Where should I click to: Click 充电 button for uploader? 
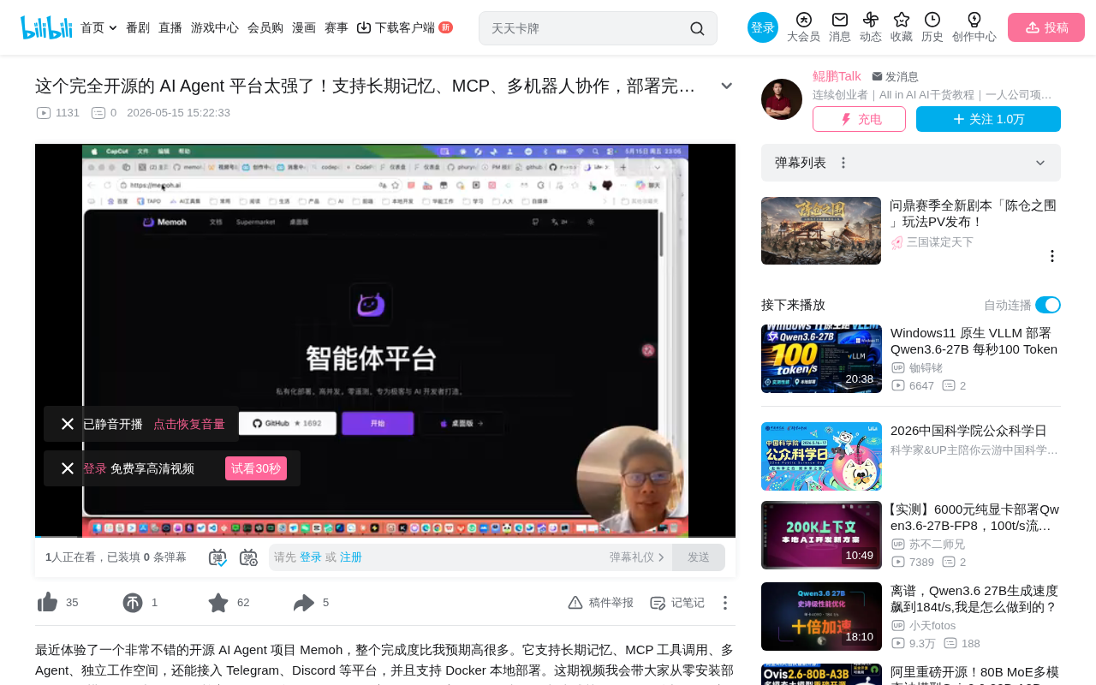point(859,119)
